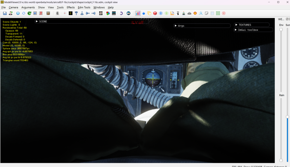This screenshot has height=167, width=290.
Task: Click the fast-forward animation icon
Action: click(35, 13)
